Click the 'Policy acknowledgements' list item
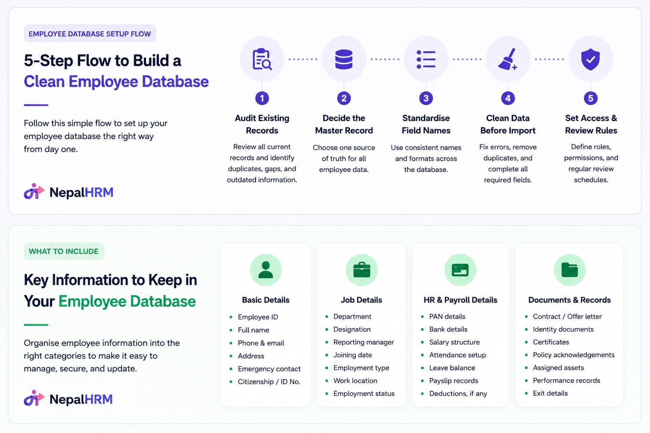 coord(573,355)
